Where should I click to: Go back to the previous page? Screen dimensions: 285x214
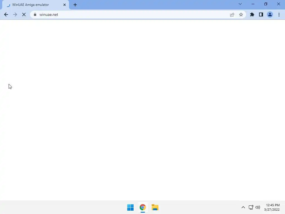tap(6, 14)
